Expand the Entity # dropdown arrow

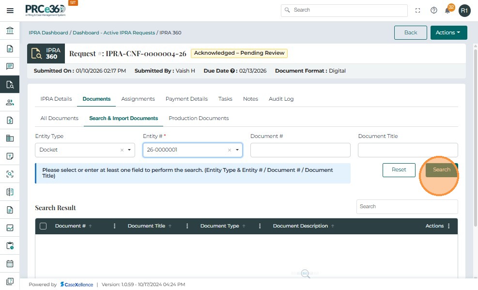(237, 150)
